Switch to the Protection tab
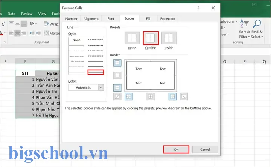This screenshot has height=167, width=271. [167, 19]
